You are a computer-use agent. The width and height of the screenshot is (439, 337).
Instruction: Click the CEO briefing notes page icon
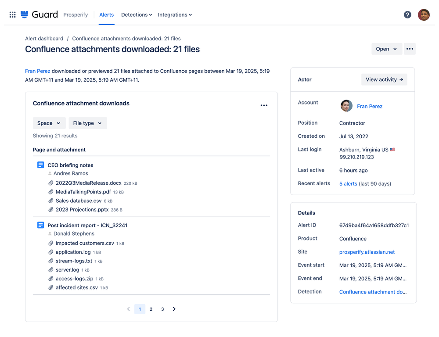coord(40,165)
